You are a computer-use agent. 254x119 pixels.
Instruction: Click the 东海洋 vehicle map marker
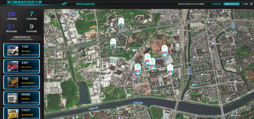[165, 51]
